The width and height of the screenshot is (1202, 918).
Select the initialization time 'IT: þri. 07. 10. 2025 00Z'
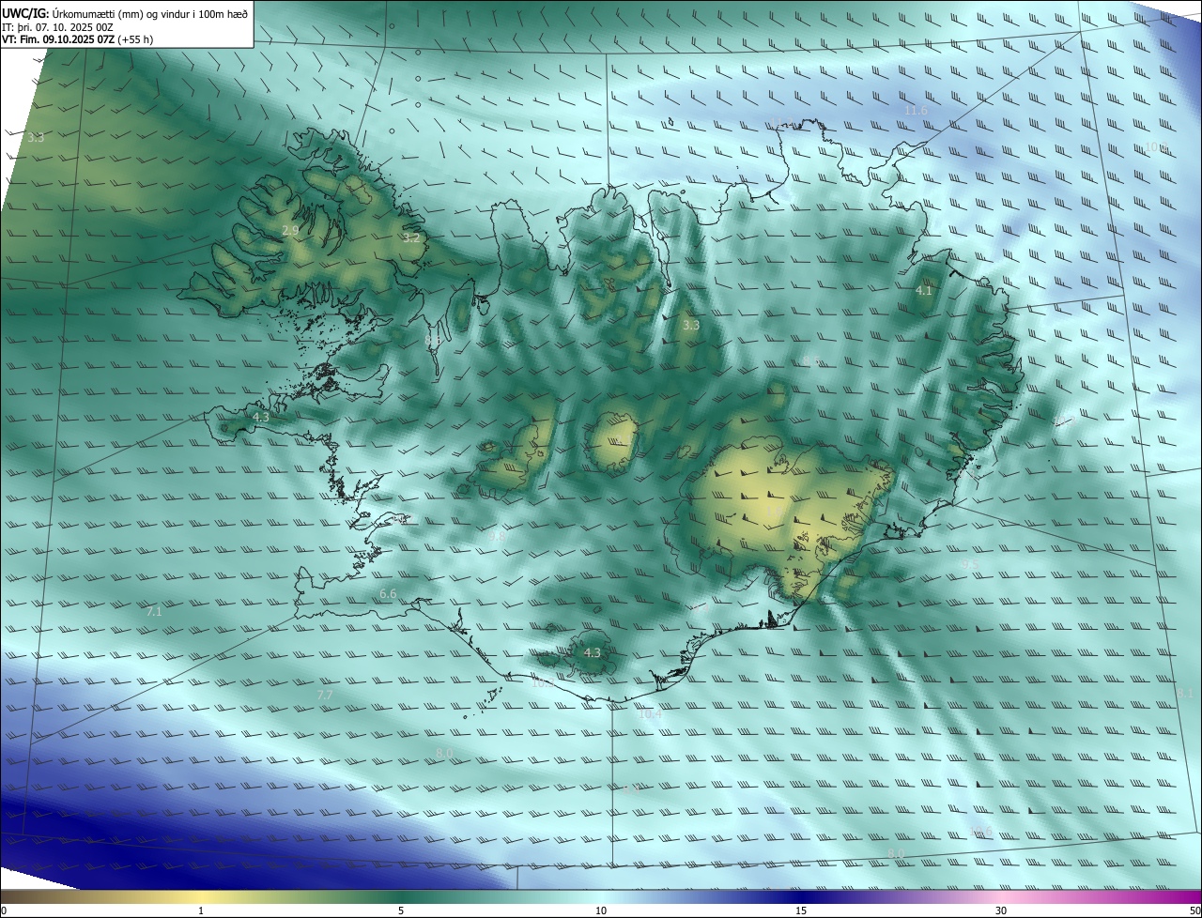(x=58, y=27)
